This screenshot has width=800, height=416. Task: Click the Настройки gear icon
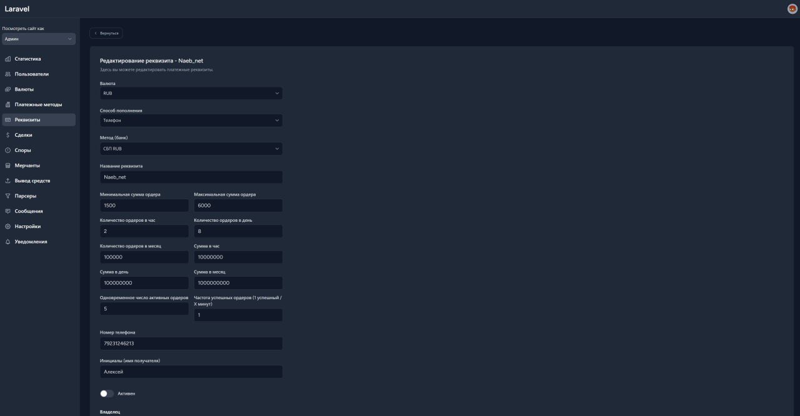[x=7, y=226]
